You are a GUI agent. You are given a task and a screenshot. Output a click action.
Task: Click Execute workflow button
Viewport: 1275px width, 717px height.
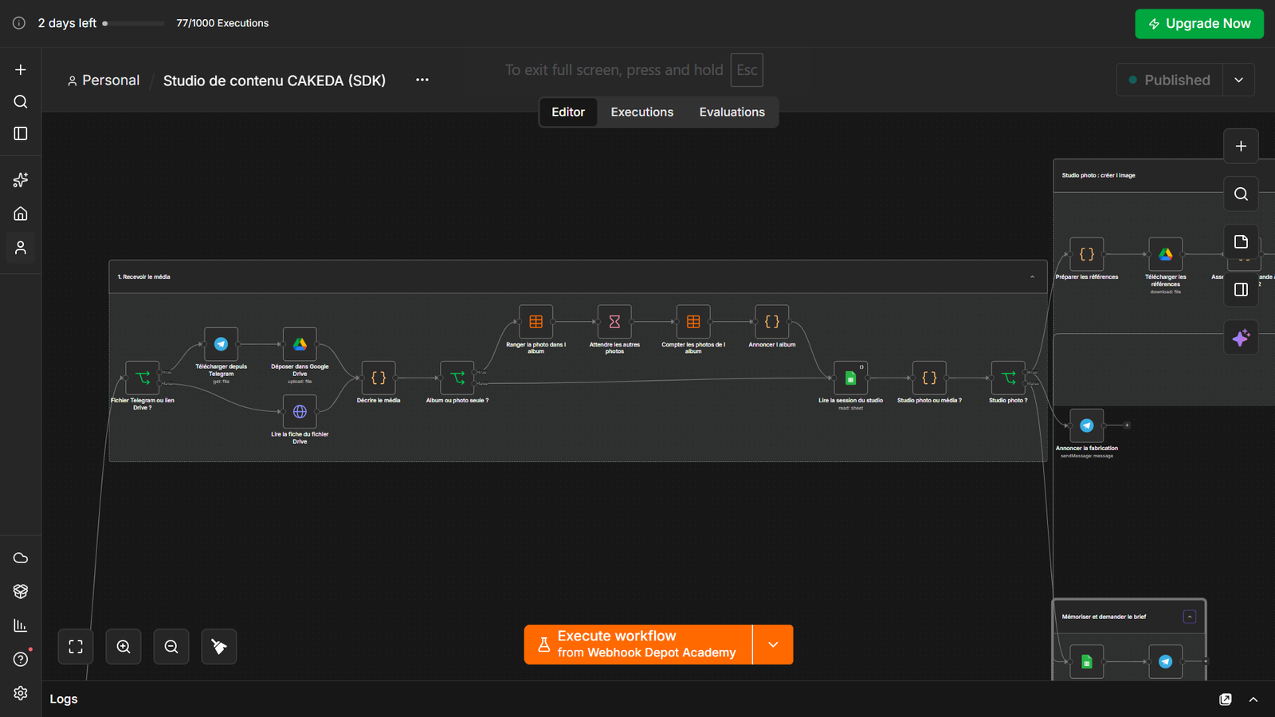point(638,645)
